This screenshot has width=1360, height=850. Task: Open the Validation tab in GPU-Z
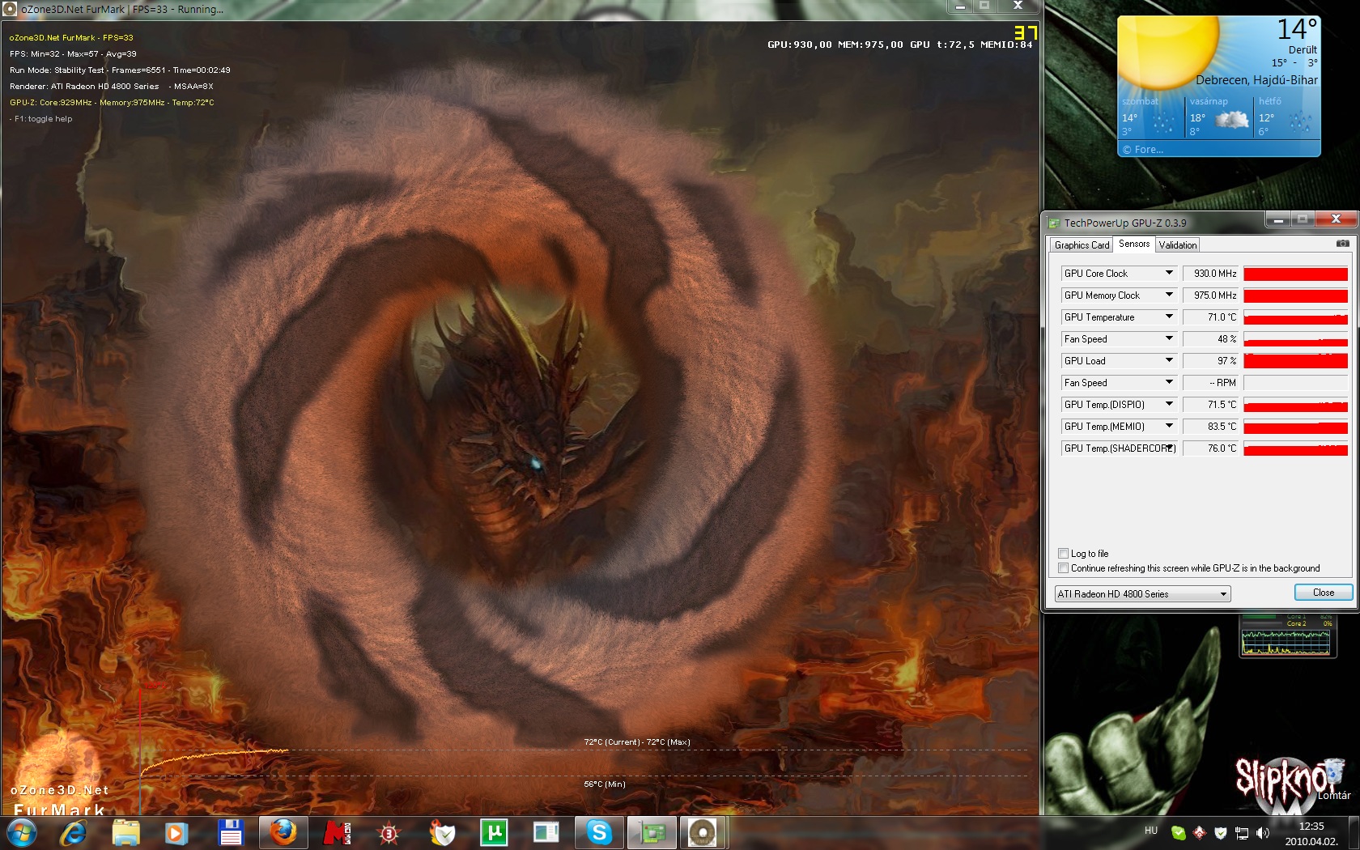coord(1177,245)
